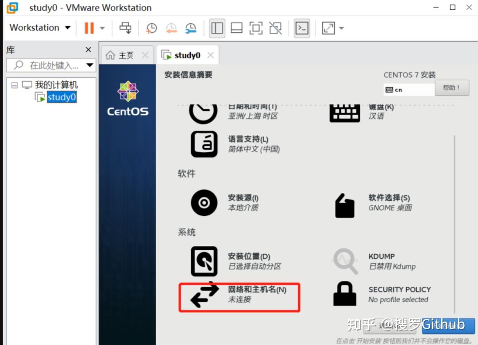Open KDUMP magnifier icon

pos(345,261)
